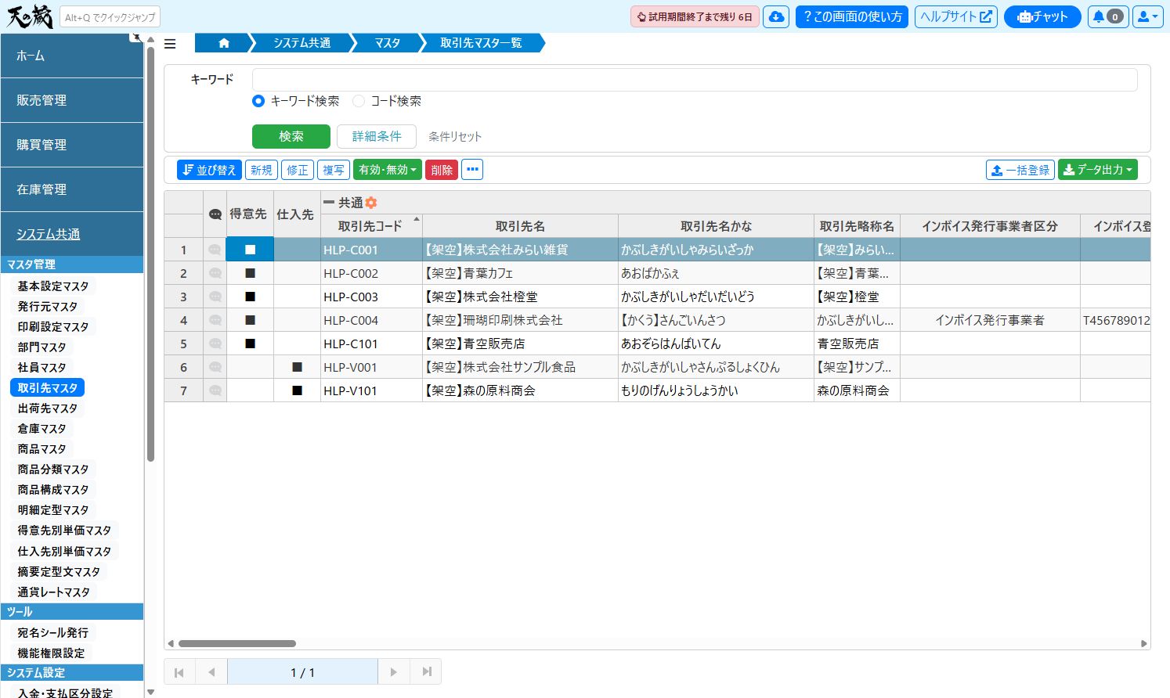Open 商品マスタ menu item
Image resolution: width=1170 pixels, height=698 pixels.
(x=42, y=449)
